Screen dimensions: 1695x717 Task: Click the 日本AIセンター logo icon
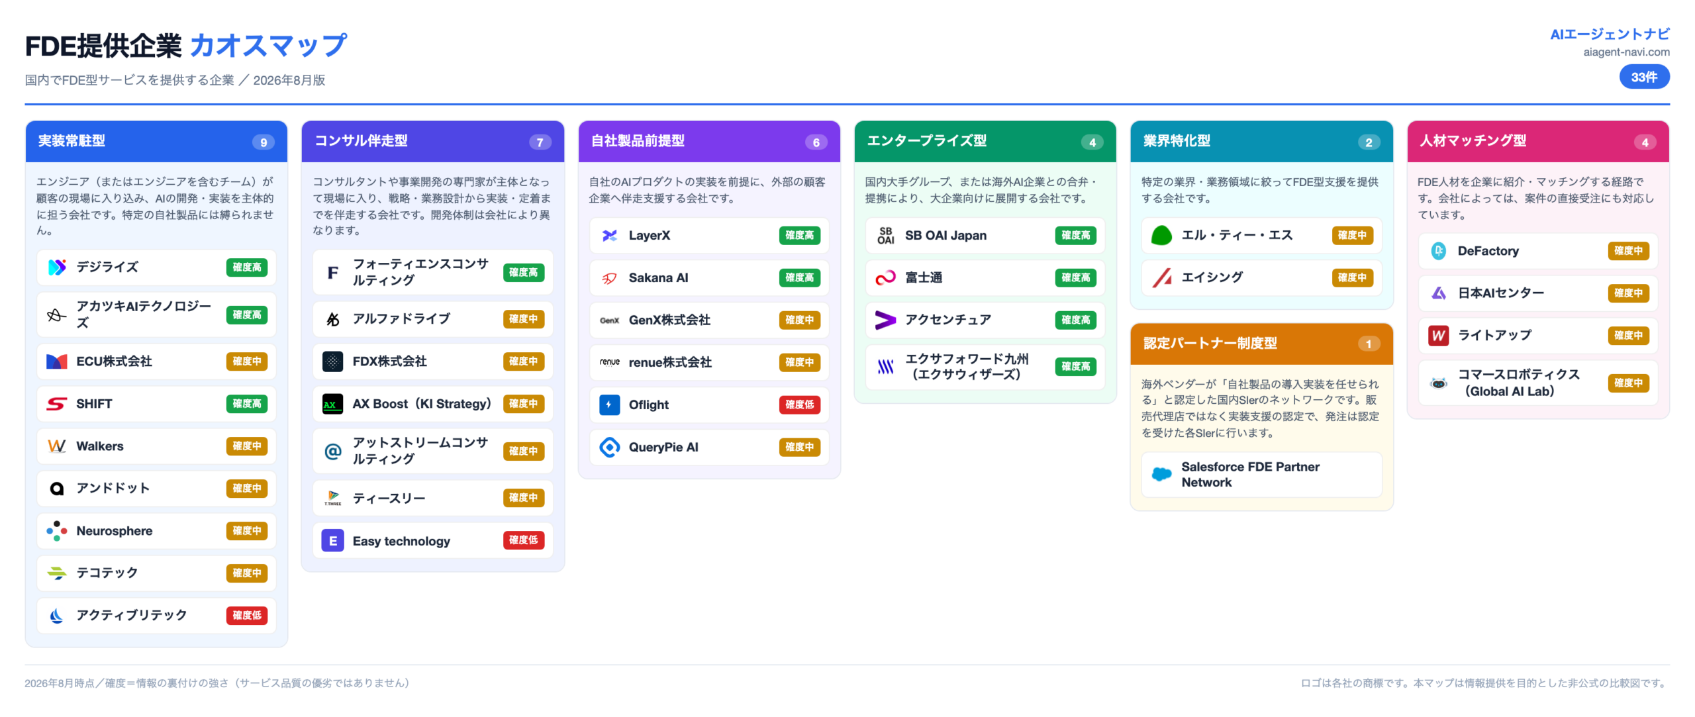tap(1439, 294)
